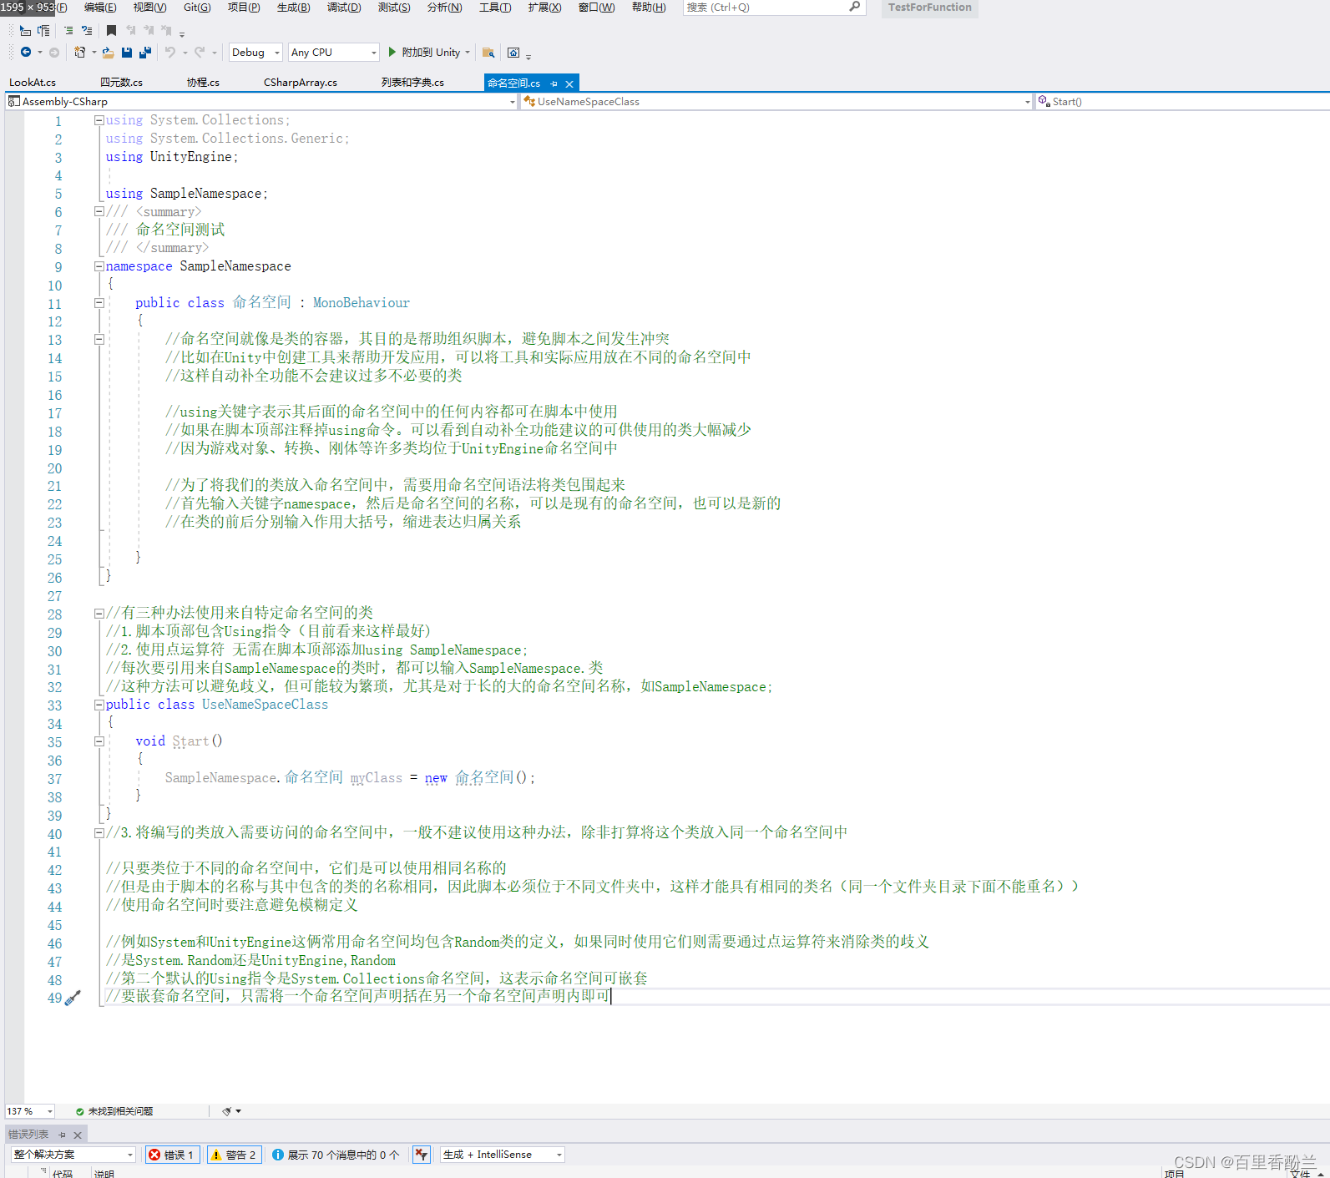Screen dimensions: 1330x1178
Task: Clear all bookmarks icon
Action: 166,30
